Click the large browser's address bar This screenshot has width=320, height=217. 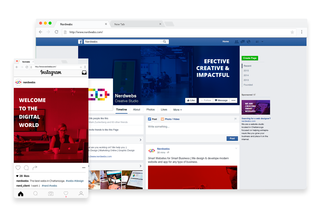click(179, 32)
